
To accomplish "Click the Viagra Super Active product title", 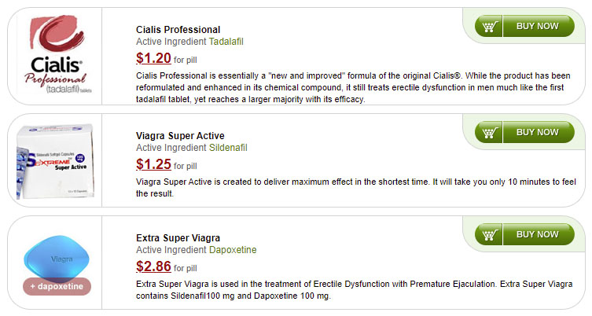I will (180, 136).
